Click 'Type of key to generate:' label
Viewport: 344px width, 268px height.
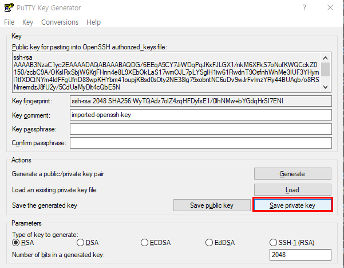45,235
